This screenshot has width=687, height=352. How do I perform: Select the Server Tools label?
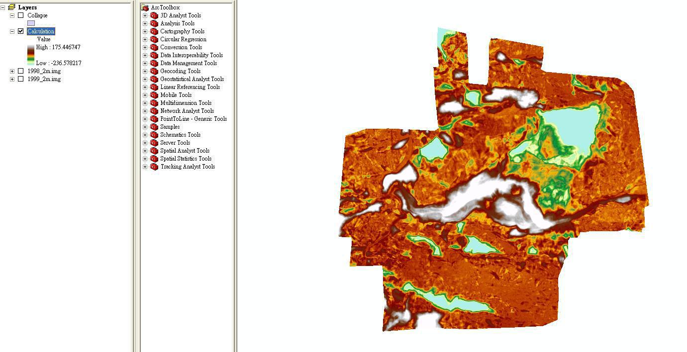point(175,143)
